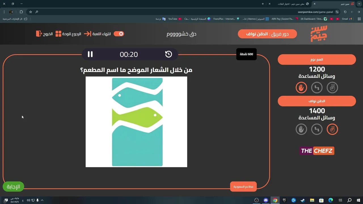Viewport: 363px width, 204px height.
Task: Open Task View on the taskbar
Action: [340, 200]
